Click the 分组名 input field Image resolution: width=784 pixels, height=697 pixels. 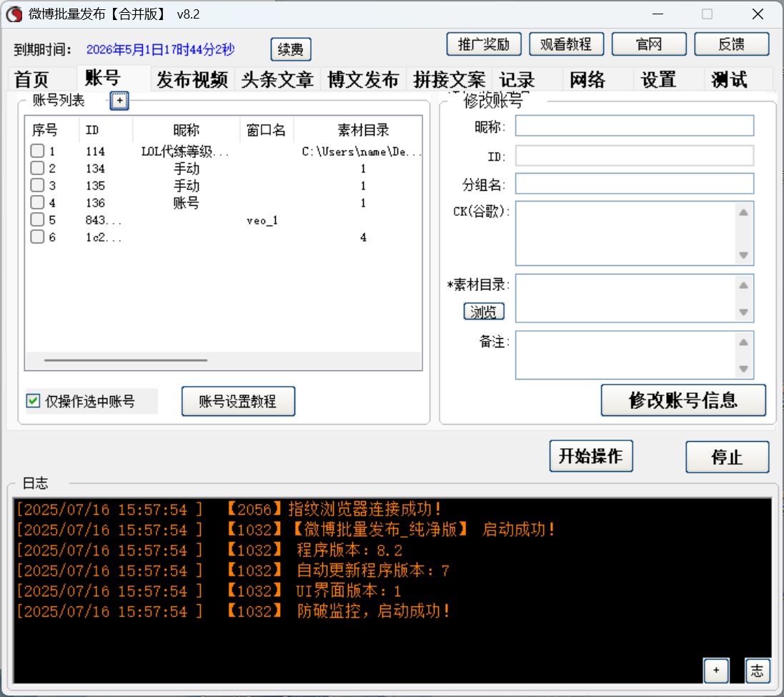pos(635,184)
